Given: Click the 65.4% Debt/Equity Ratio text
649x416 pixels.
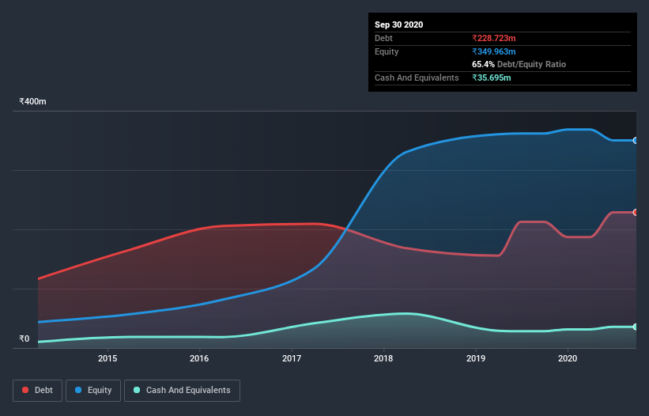Looking at the screenshot, I should [519, 64].
